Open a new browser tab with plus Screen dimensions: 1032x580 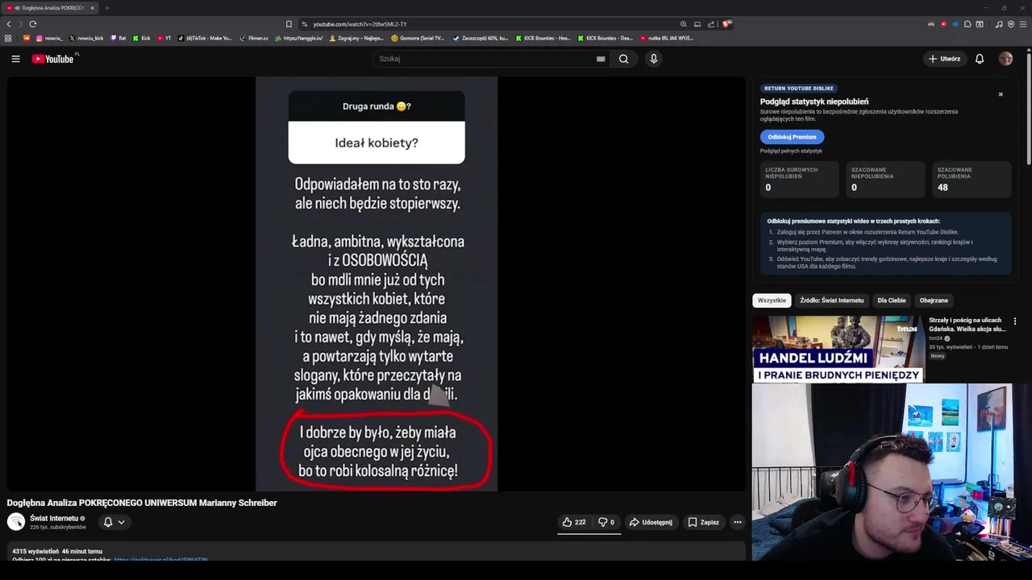tap(106, 8)
